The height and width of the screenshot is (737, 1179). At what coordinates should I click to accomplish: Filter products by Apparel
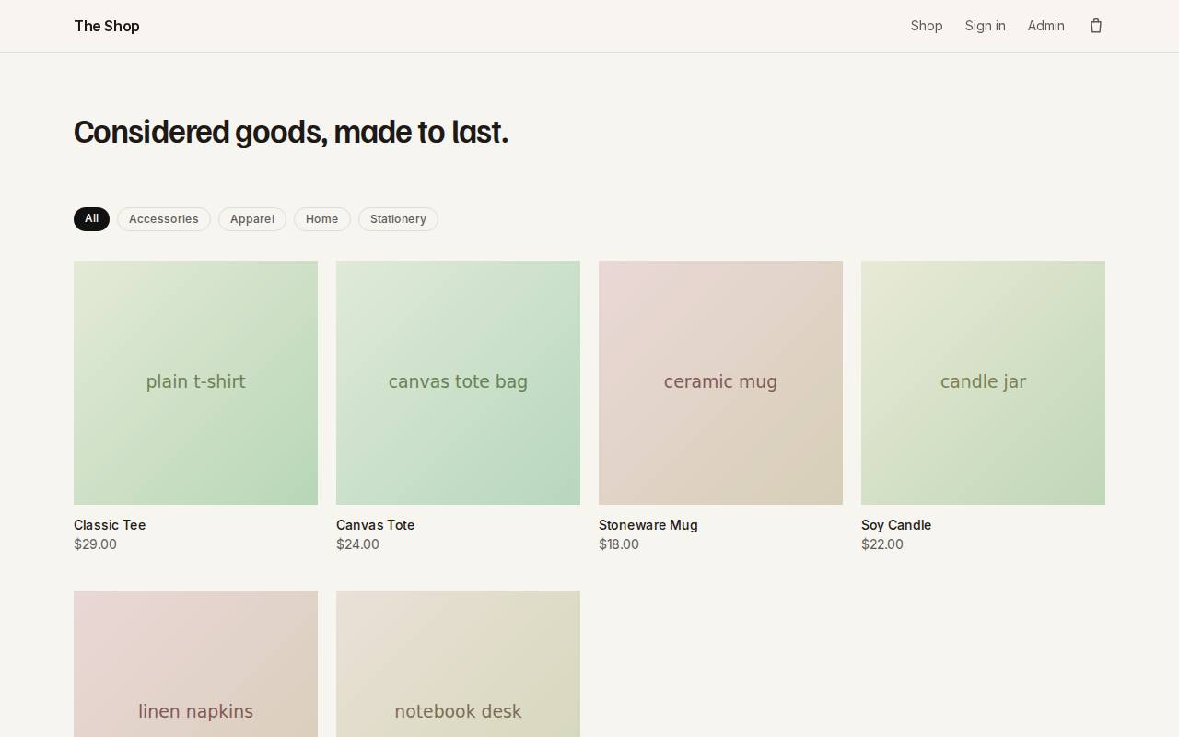point(252,219)
